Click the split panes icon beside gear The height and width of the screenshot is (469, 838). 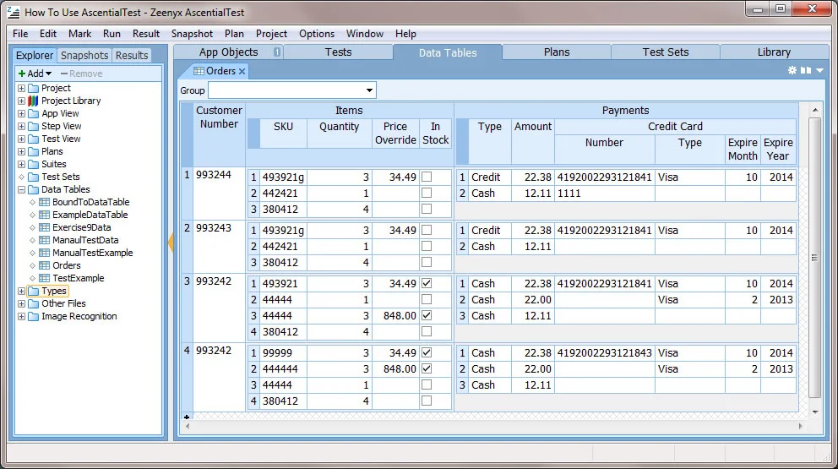[806, 70]
